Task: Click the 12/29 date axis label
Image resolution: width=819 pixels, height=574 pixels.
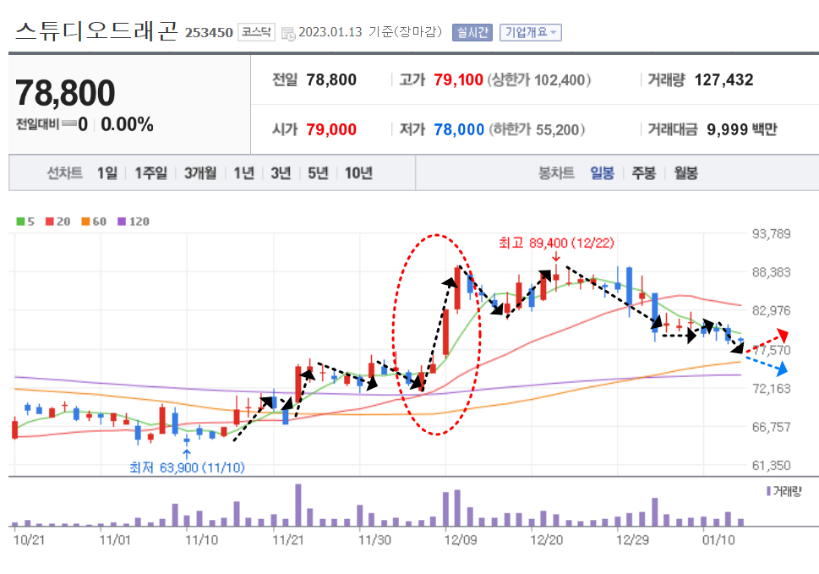Action: click(632, 539)
